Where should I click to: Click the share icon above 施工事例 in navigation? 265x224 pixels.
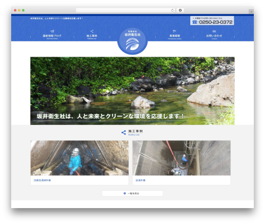(x=92, y=31)
